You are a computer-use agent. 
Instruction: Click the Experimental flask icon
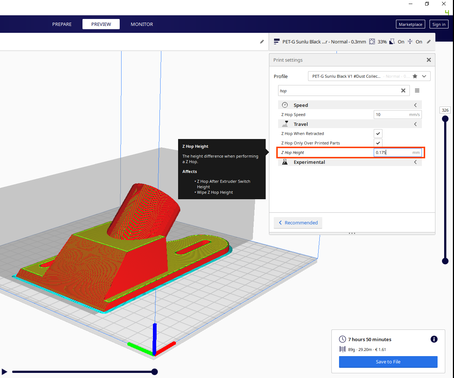point(285,162)
